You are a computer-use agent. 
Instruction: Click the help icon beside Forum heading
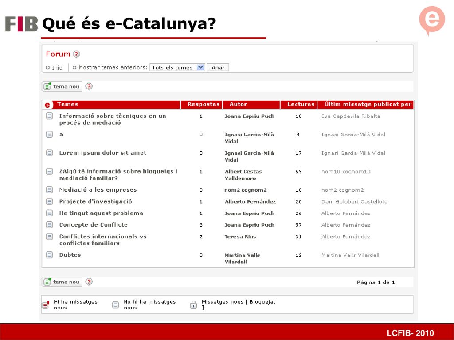[76, 54]
